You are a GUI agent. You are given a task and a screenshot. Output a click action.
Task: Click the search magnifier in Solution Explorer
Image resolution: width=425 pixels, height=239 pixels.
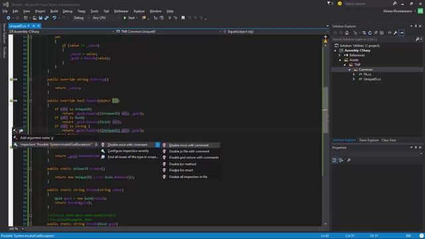click(x=418, y=39)
